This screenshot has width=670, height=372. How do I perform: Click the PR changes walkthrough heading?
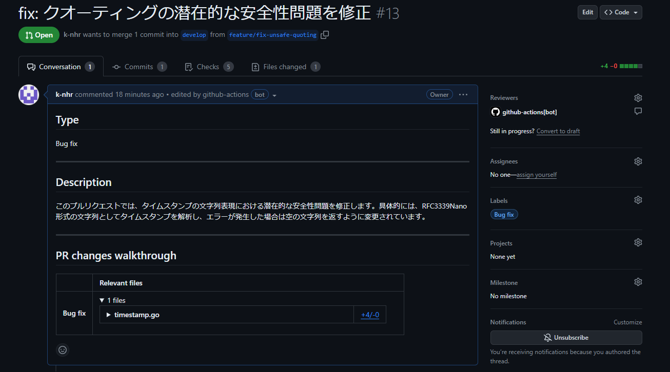click(x=116, y=256)
